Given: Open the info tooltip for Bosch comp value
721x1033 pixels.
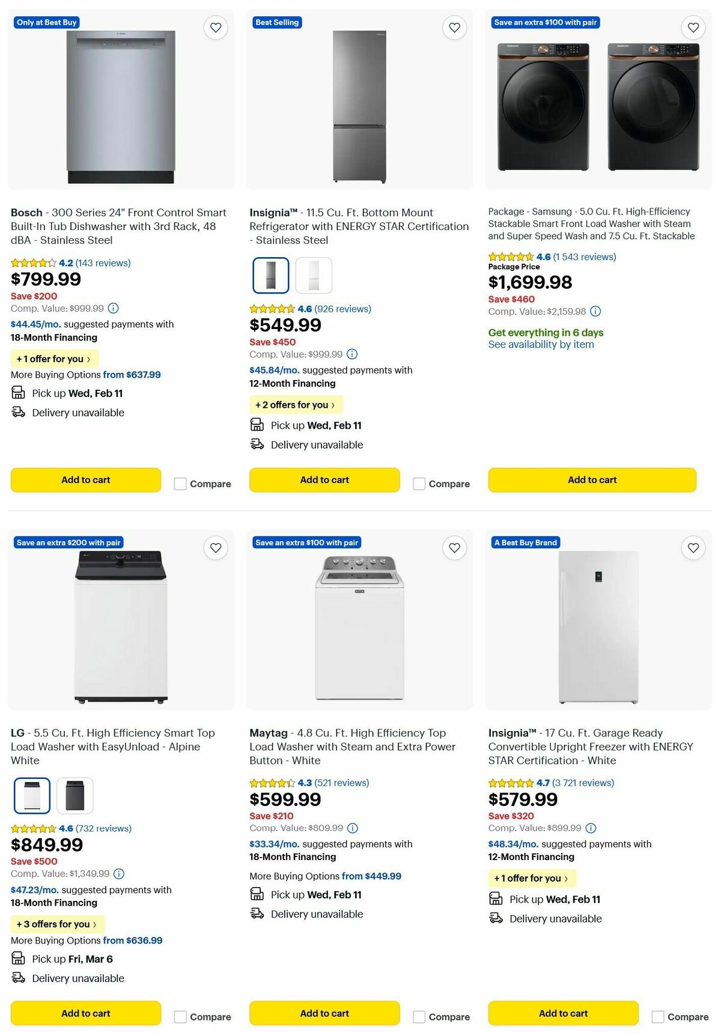Looking at the screenshot, I should (x=112, y=308).
